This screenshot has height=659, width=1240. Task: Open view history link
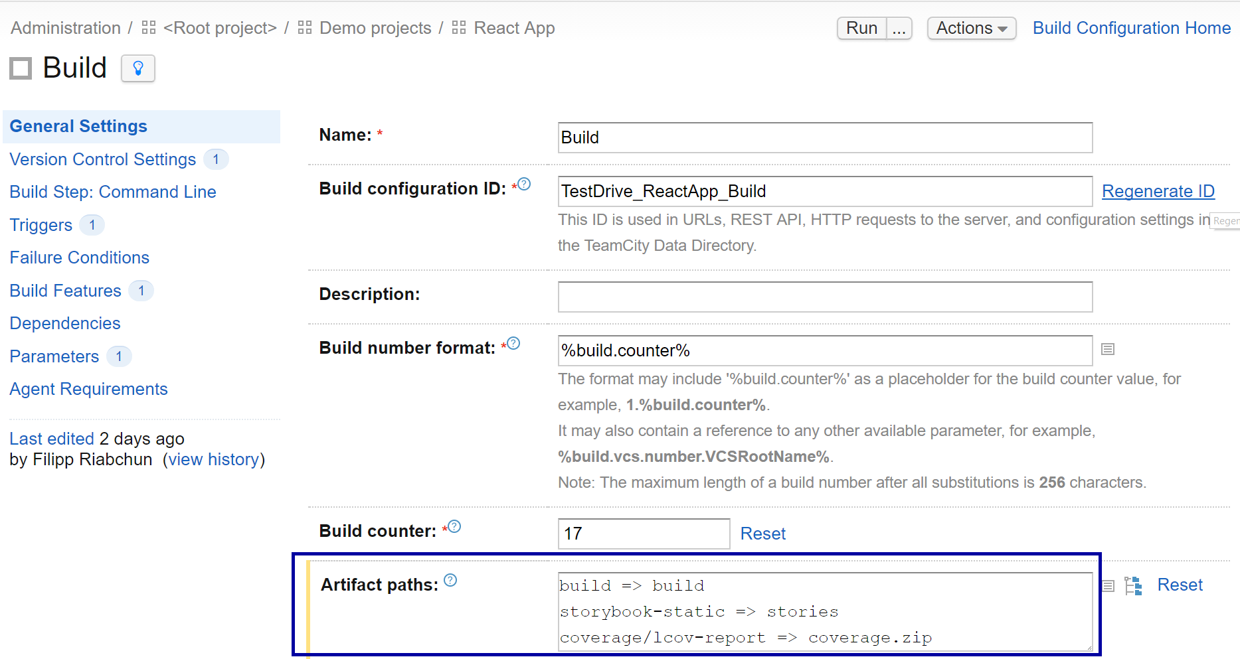(214, 459)
